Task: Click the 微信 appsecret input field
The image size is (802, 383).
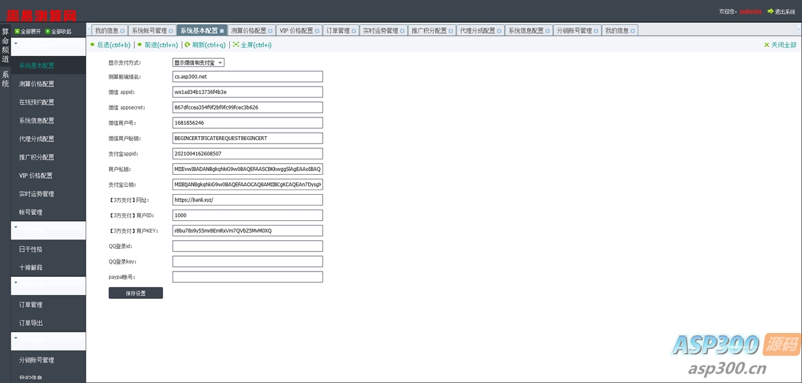Action: pos(247,107)
